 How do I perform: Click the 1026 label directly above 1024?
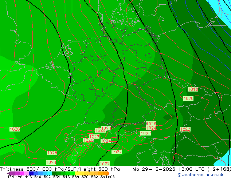point(151,124)
